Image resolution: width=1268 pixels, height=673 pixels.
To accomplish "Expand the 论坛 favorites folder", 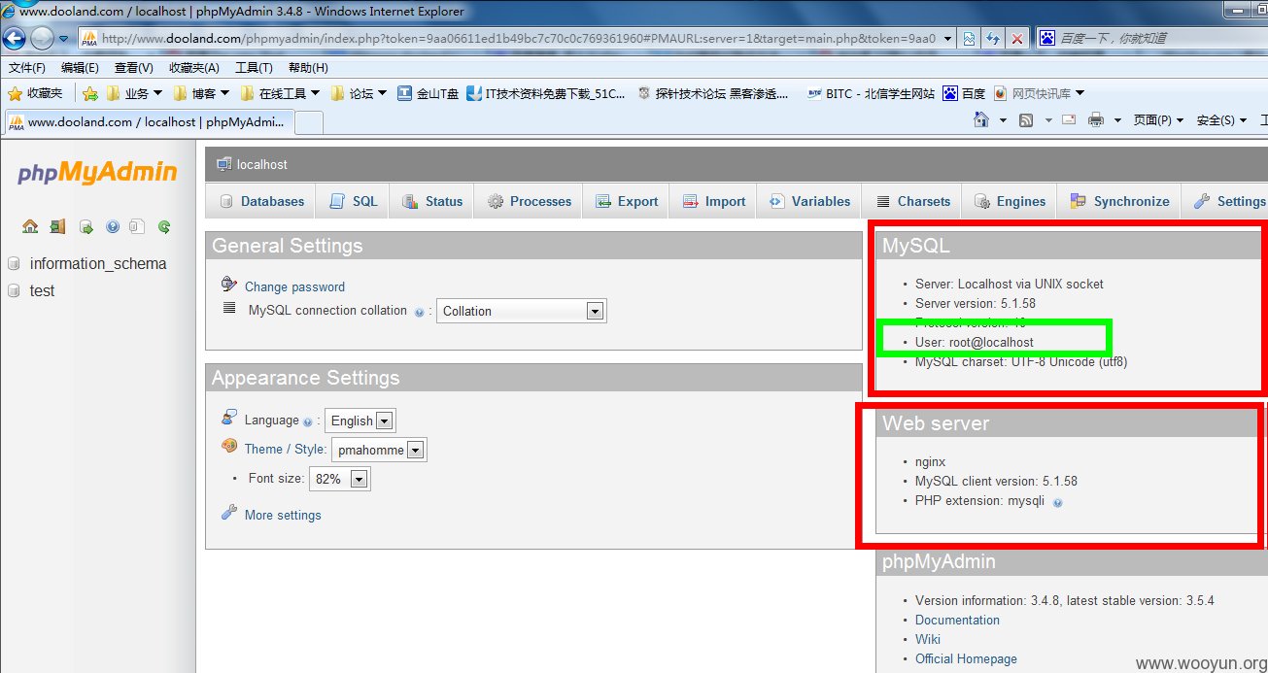I will click(x=359, y=93).
